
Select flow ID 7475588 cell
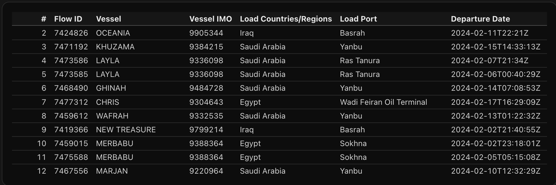tap(71, 157)
